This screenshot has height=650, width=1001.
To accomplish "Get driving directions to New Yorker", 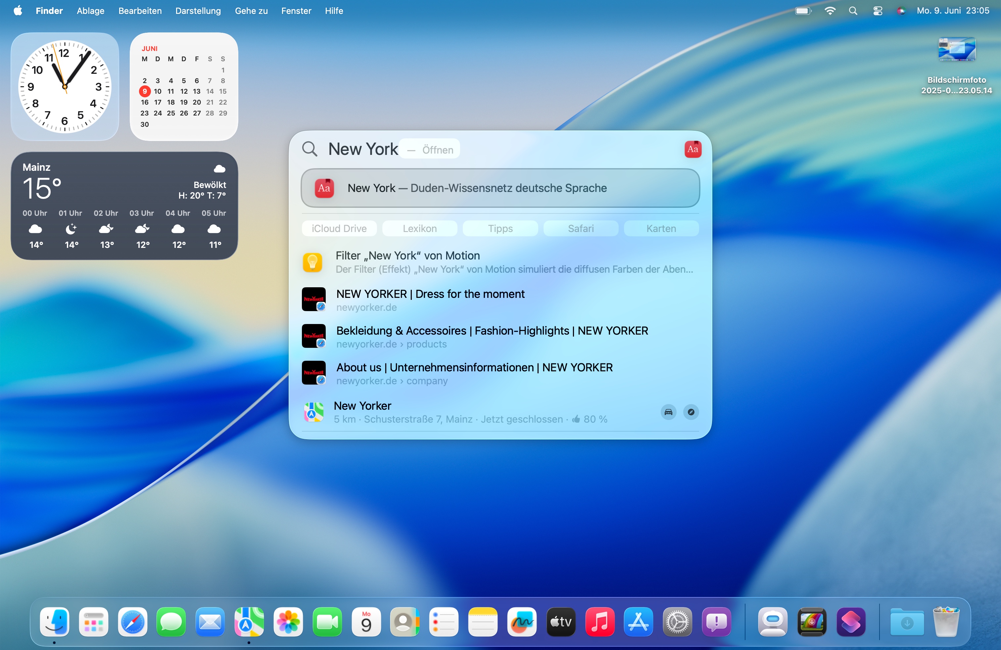I will [668, 412].
